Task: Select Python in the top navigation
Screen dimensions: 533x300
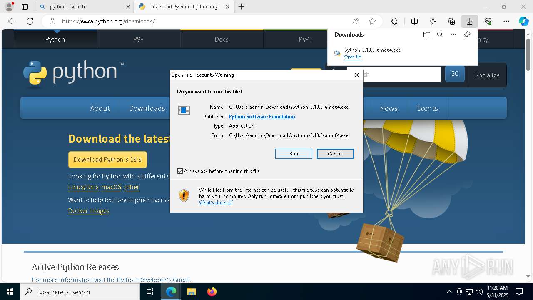Action: click(55, 39)
